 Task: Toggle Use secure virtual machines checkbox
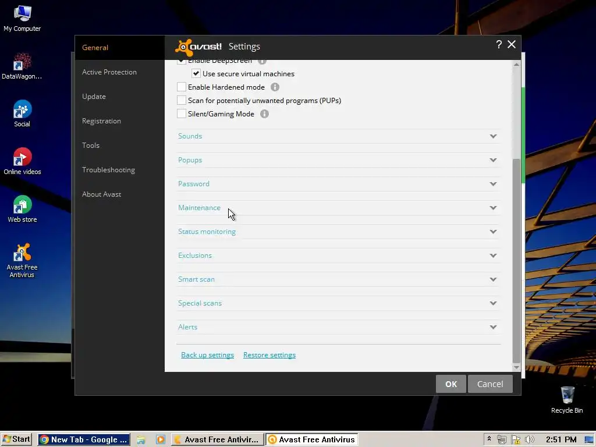pos(196,73)
